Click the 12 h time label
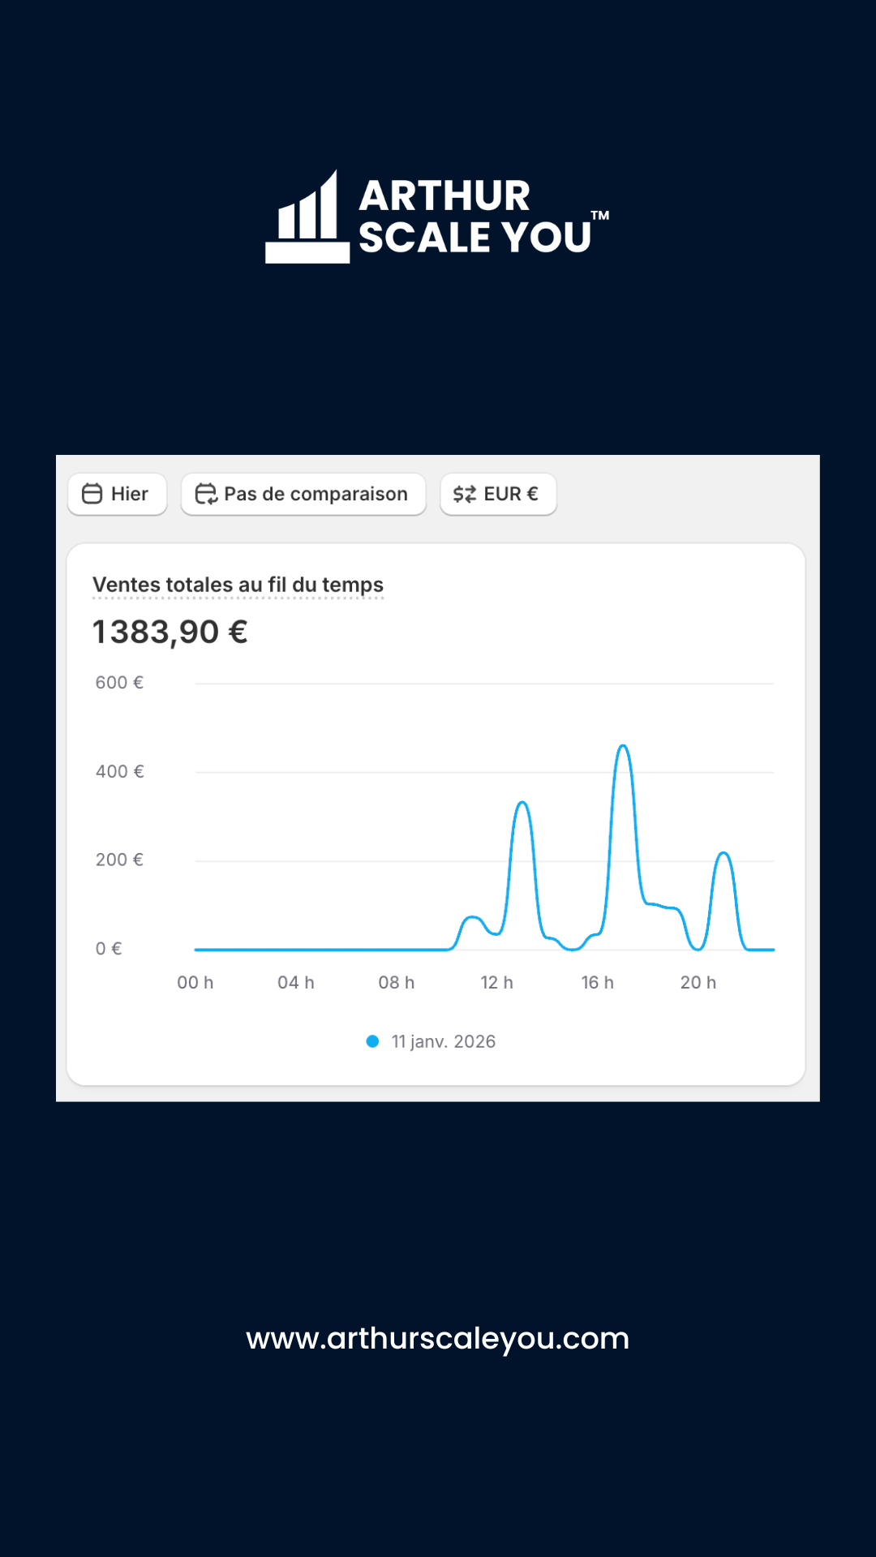Image resolution: width=876 pixels, height=1557 pixels. point(497,983)
